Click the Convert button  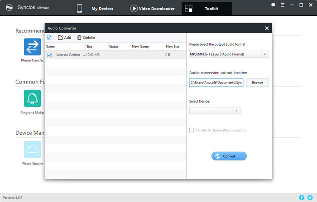click(229, 156)
